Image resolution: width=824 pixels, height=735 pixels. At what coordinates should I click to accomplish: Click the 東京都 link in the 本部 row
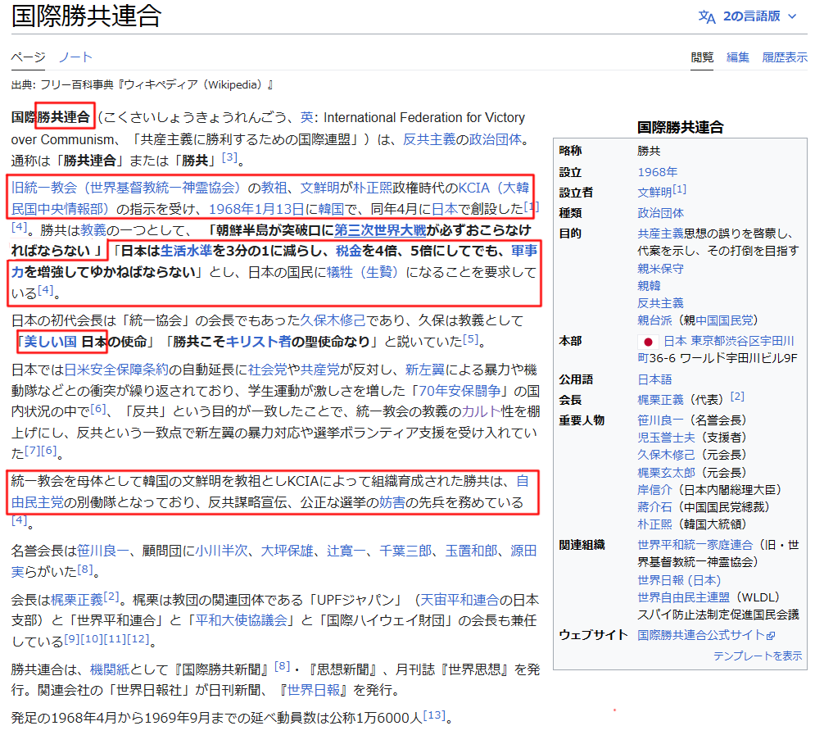(708, 341)
